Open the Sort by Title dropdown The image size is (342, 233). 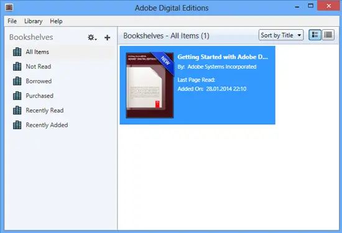click(x=281, y=35)
